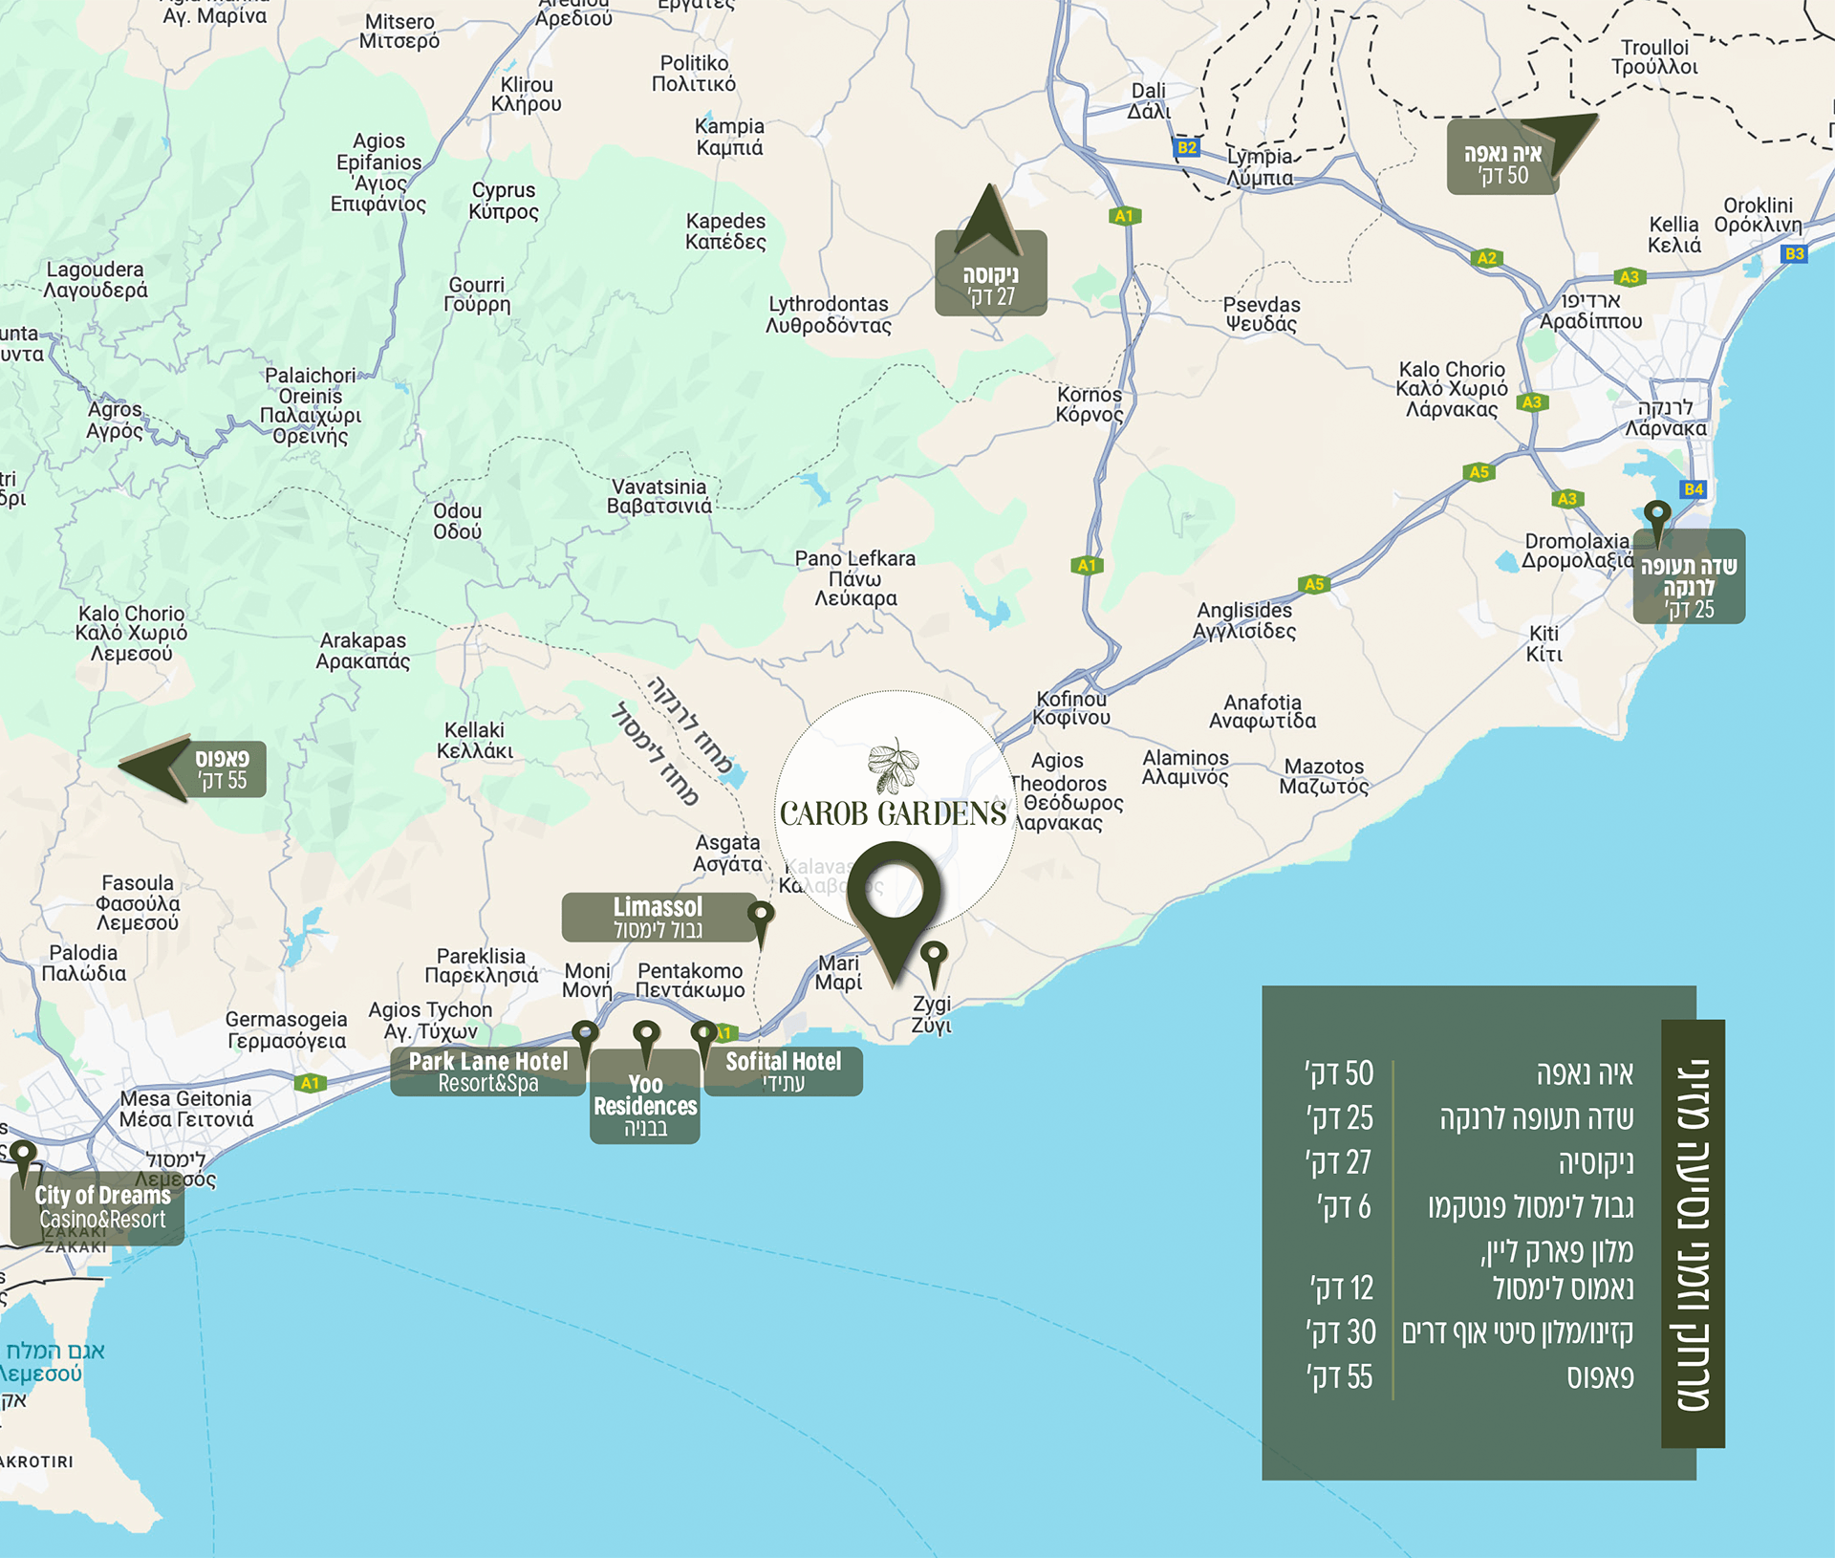The height and width of the screenshot is (1558, 1835).
Task: Click the City of Dreams Casino&Resort label
Action: (x=100, y=1208)
